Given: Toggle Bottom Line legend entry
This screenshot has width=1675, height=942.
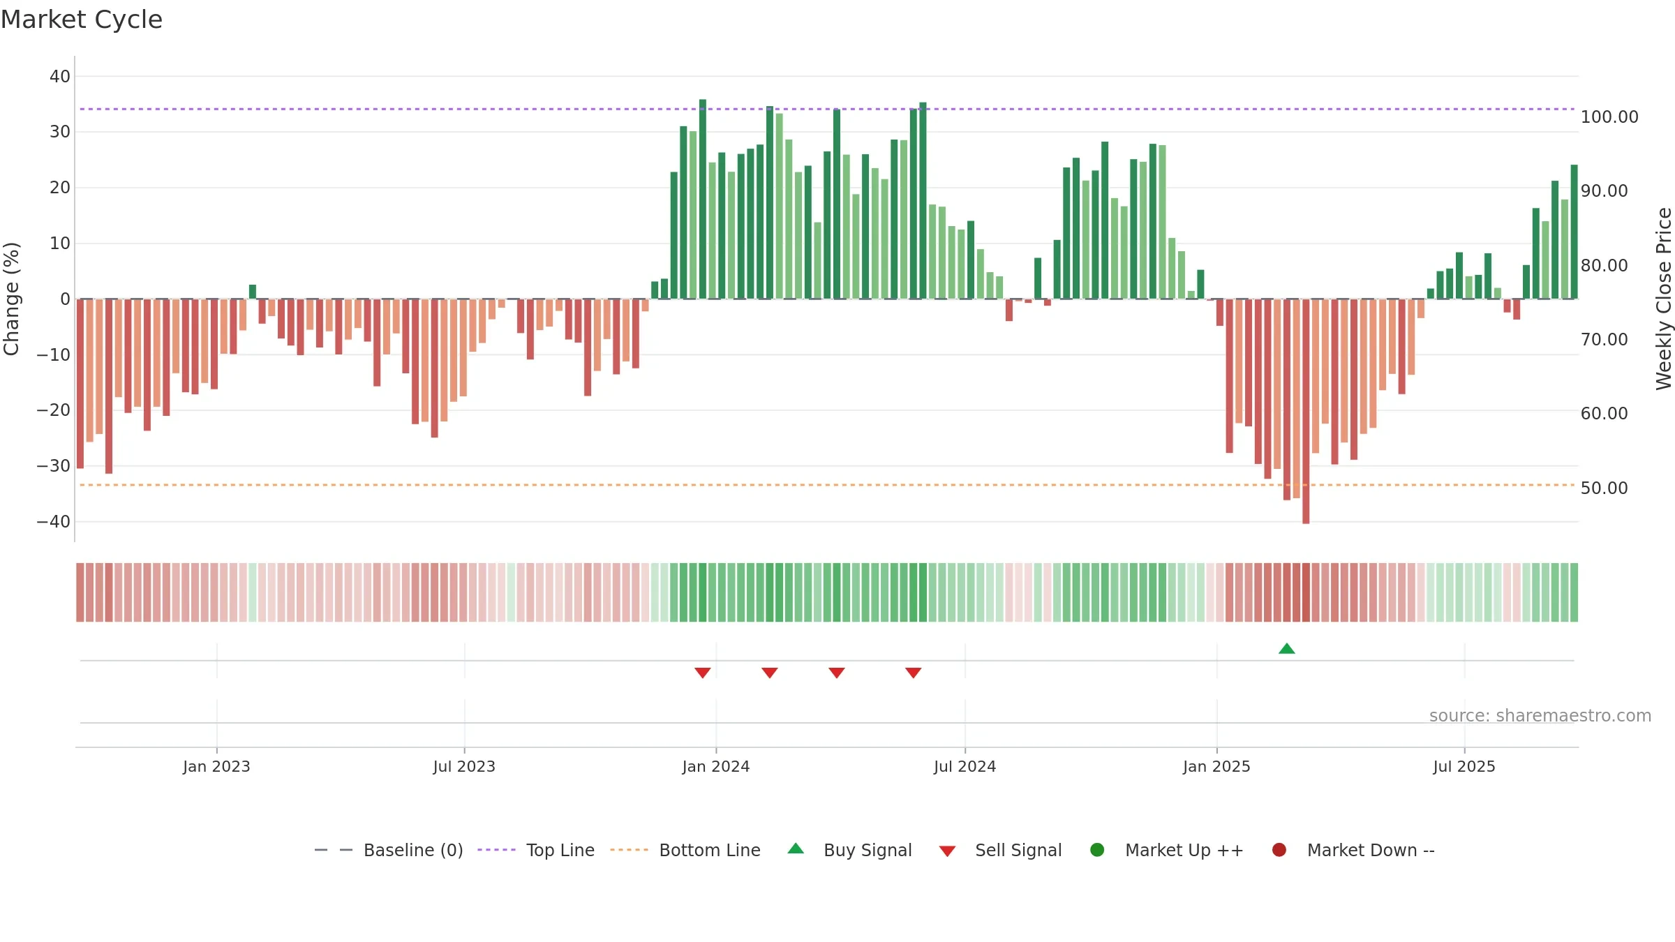Looking at the screenshot, I should (685, 851).
